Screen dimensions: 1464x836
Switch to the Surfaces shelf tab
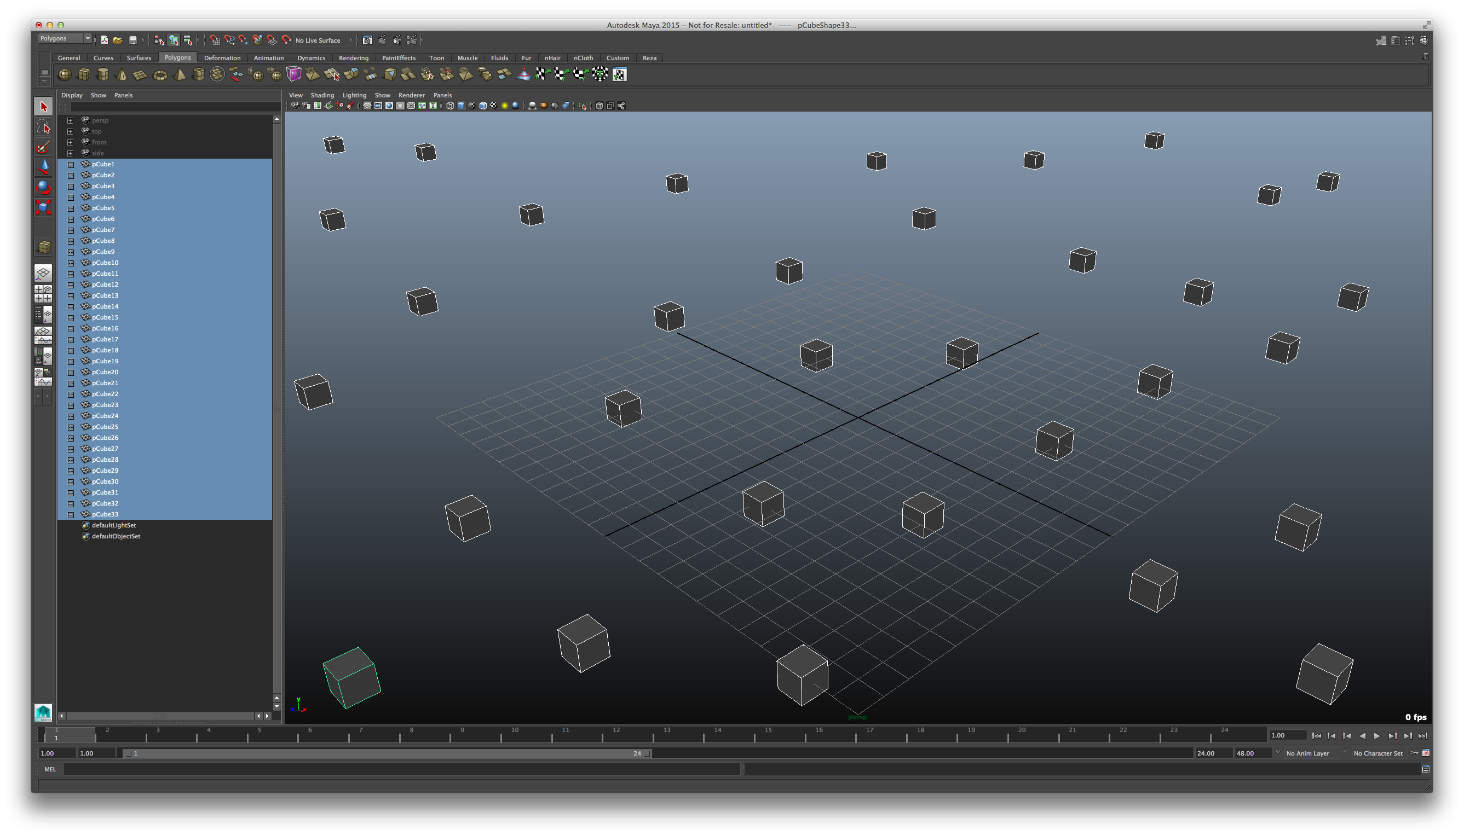(x=139, y=58)
